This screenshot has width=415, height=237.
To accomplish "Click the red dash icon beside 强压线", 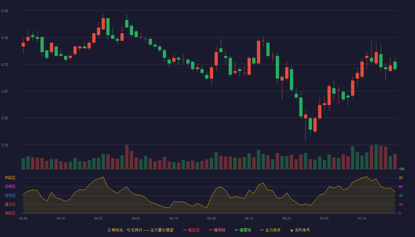I will pyautogui.click(x=185, y=230).
